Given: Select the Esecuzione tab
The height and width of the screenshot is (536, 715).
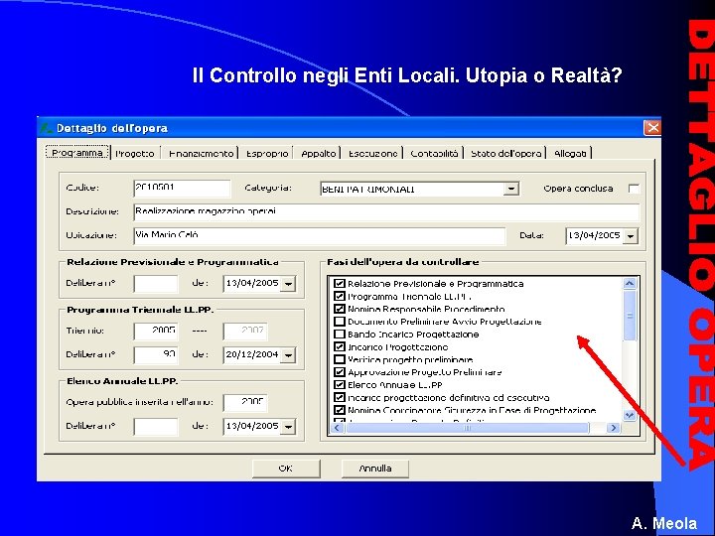Looking at the screenshot, I should click(x=373, y=154).
